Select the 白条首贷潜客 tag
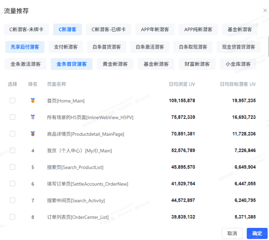The width and height of the screenshot is (269, 240). tap(107, 47)
